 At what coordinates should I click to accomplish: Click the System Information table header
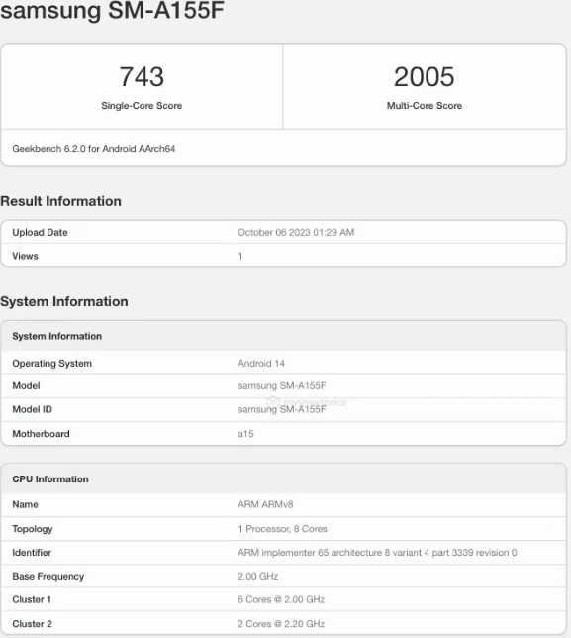point(56,336)
